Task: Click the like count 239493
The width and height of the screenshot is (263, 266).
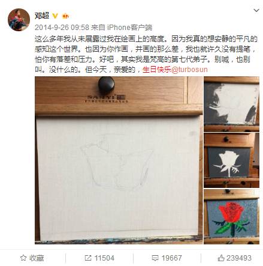Action: pos(239,258)
